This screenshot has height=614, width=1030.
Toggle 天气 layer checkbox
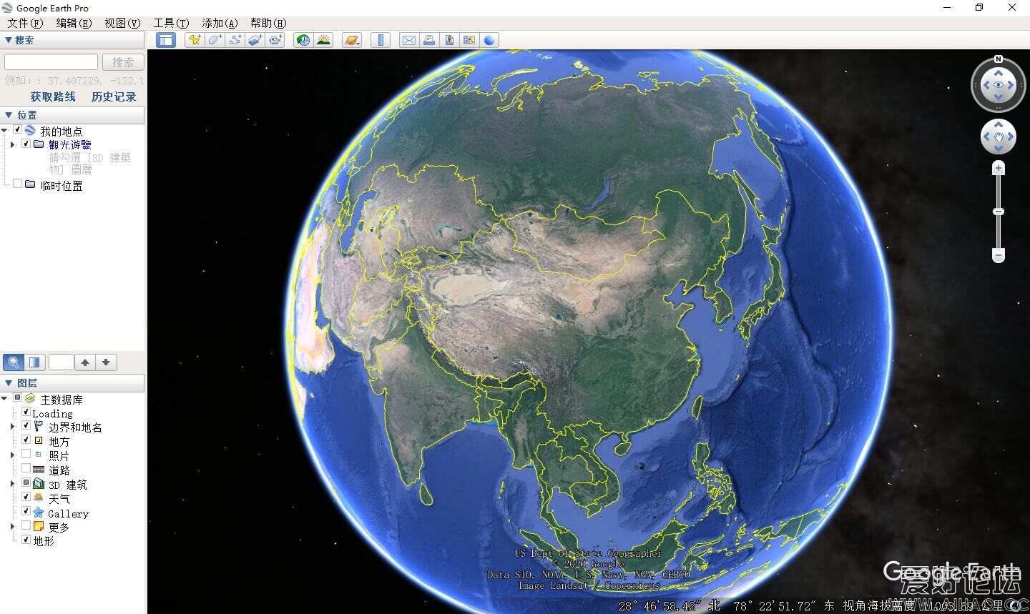26,497
